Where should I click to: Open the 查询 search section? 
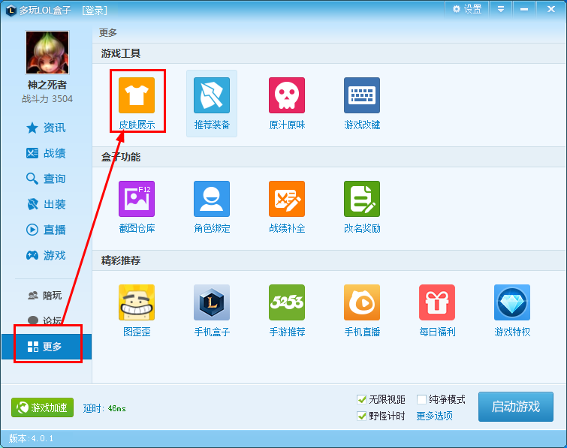click(x=46, y=179)
